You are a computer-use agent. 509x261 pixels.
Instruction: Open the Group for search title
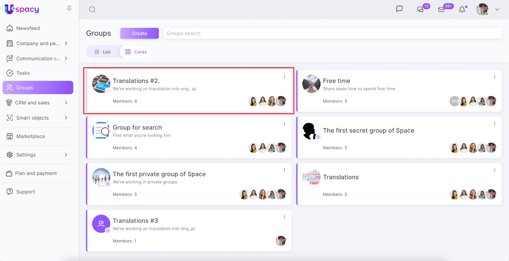(x=137, y=127)
